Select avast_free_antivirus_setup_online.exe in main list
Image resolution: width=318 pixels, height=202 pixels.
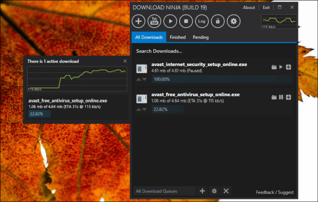pos(196,95)
